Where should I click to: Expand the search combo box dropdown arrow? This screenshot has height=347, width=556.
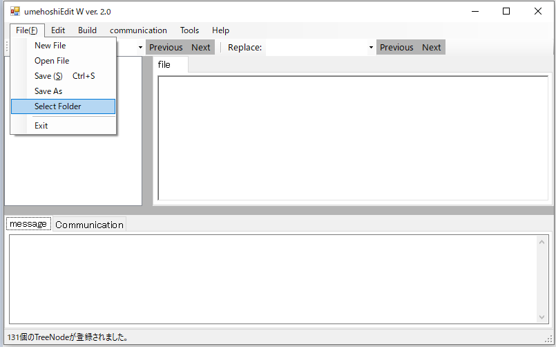pyautogui.click(x=140, y=48)
